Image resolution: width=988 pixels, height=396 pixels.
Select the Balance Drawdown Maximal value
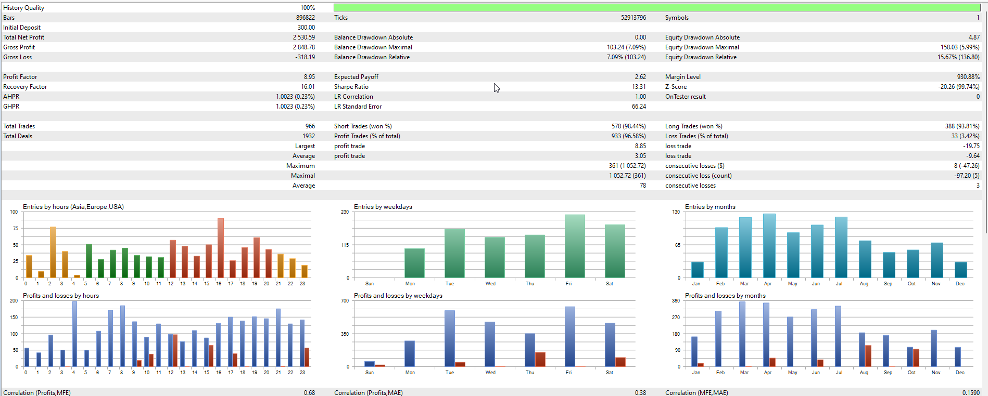tap(626, 47)
